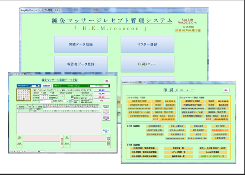
Task: Open 利用者情報登録 in the green bar
Action: tap(99, 86)
